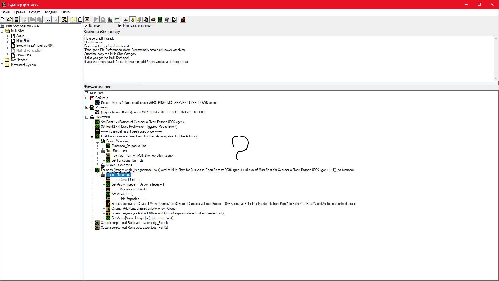This screenshot has width=499, height=281.
Task: Open the Variables editor (yellow X icon)
Action: tap(64, 20)
